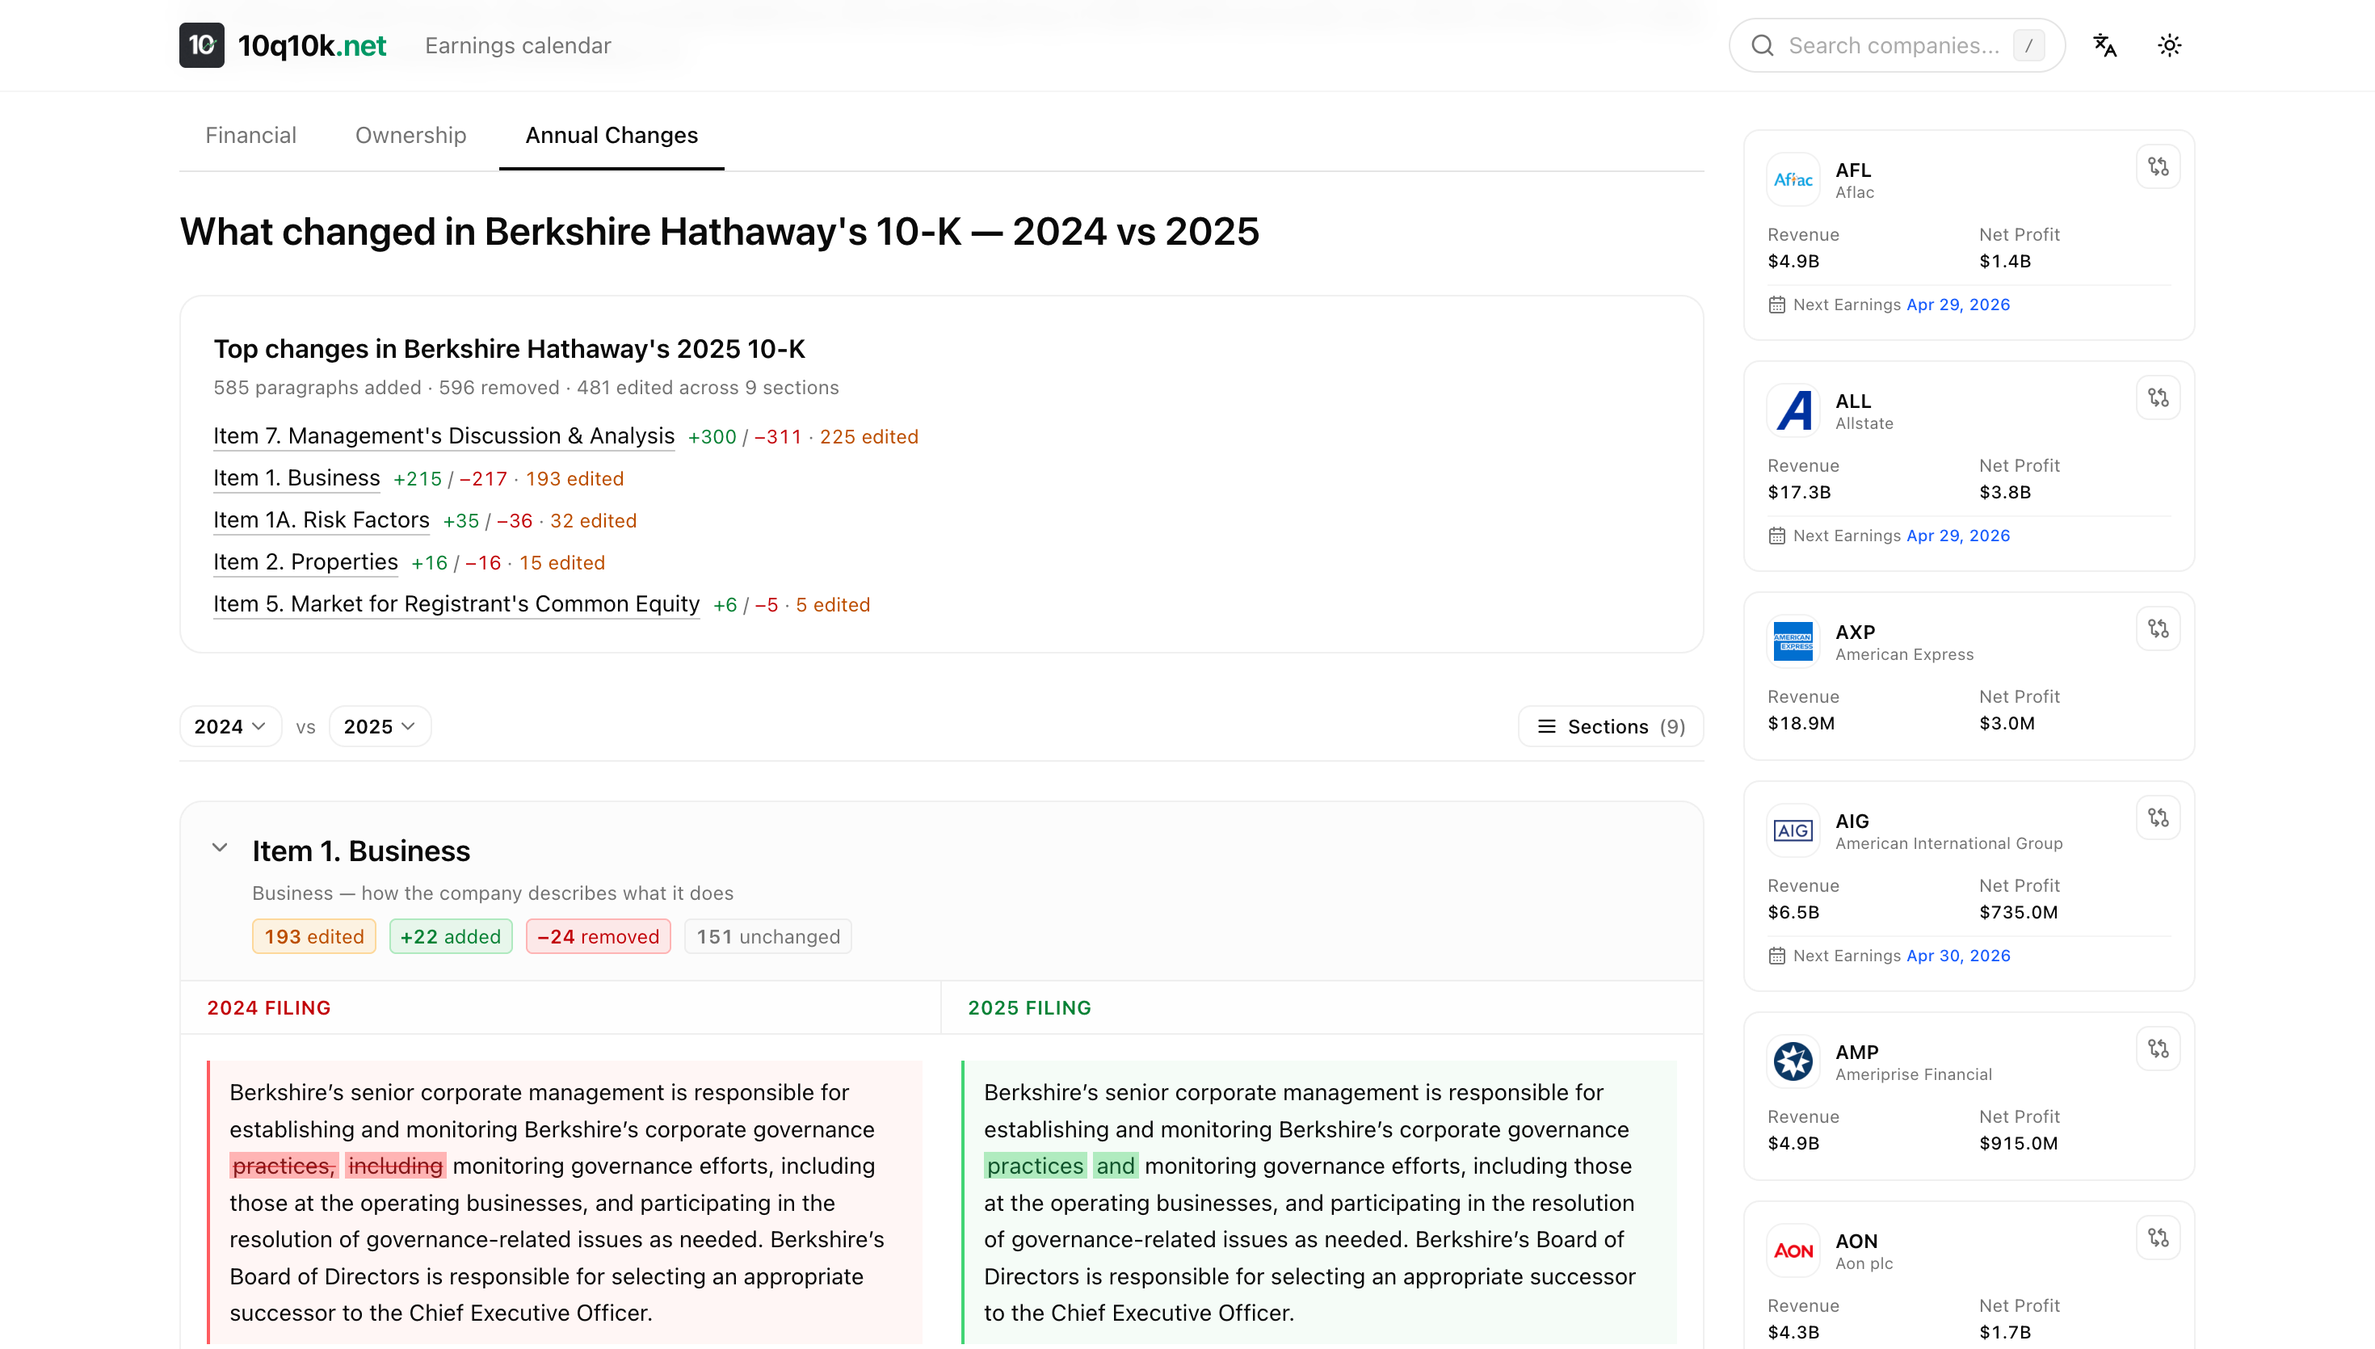2375x1349 pixels.
Task: Open Earnings calendar from the header
Action: click(x=518, y=44)
